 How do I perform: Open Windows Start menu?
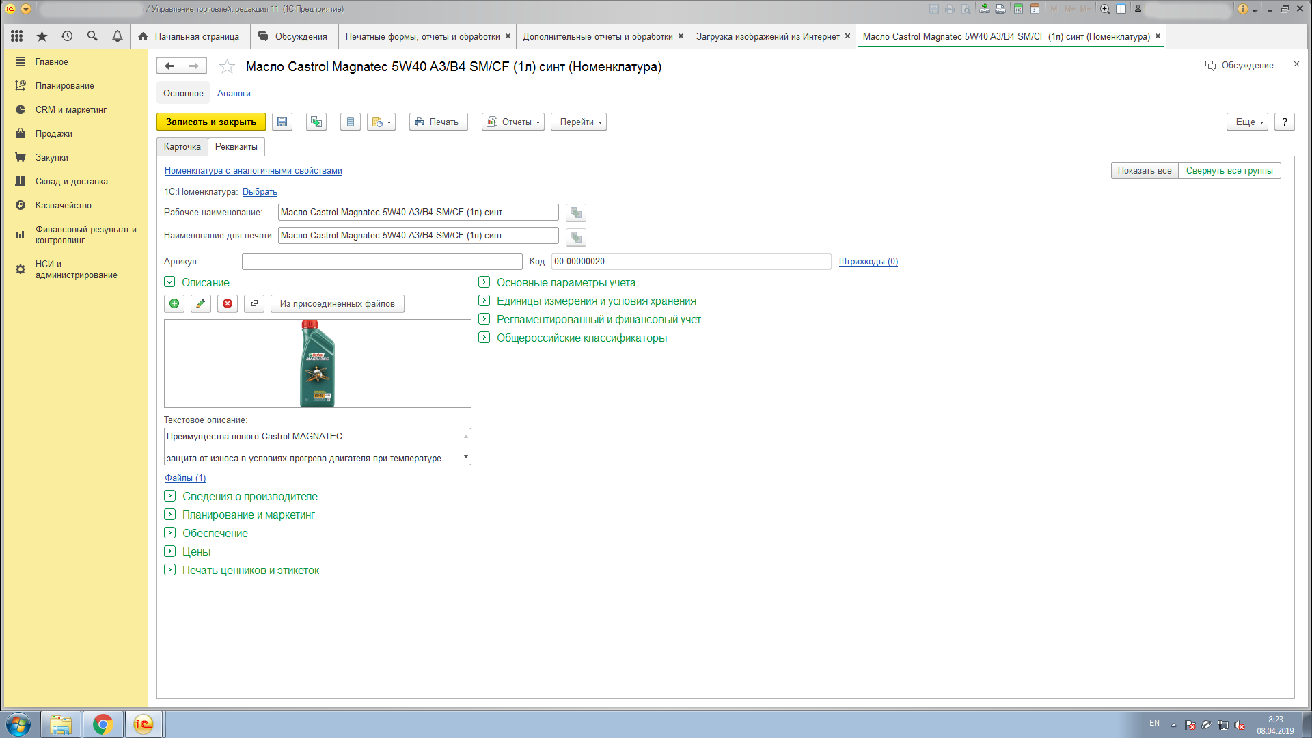pyautogui.click(x=18, y=724)
